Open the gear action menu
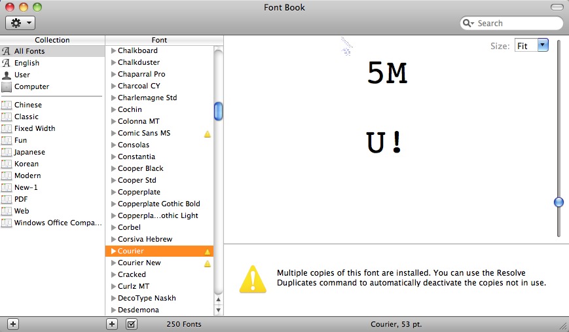Viewport: 569px width, 332px height. [x=20, y=23]
